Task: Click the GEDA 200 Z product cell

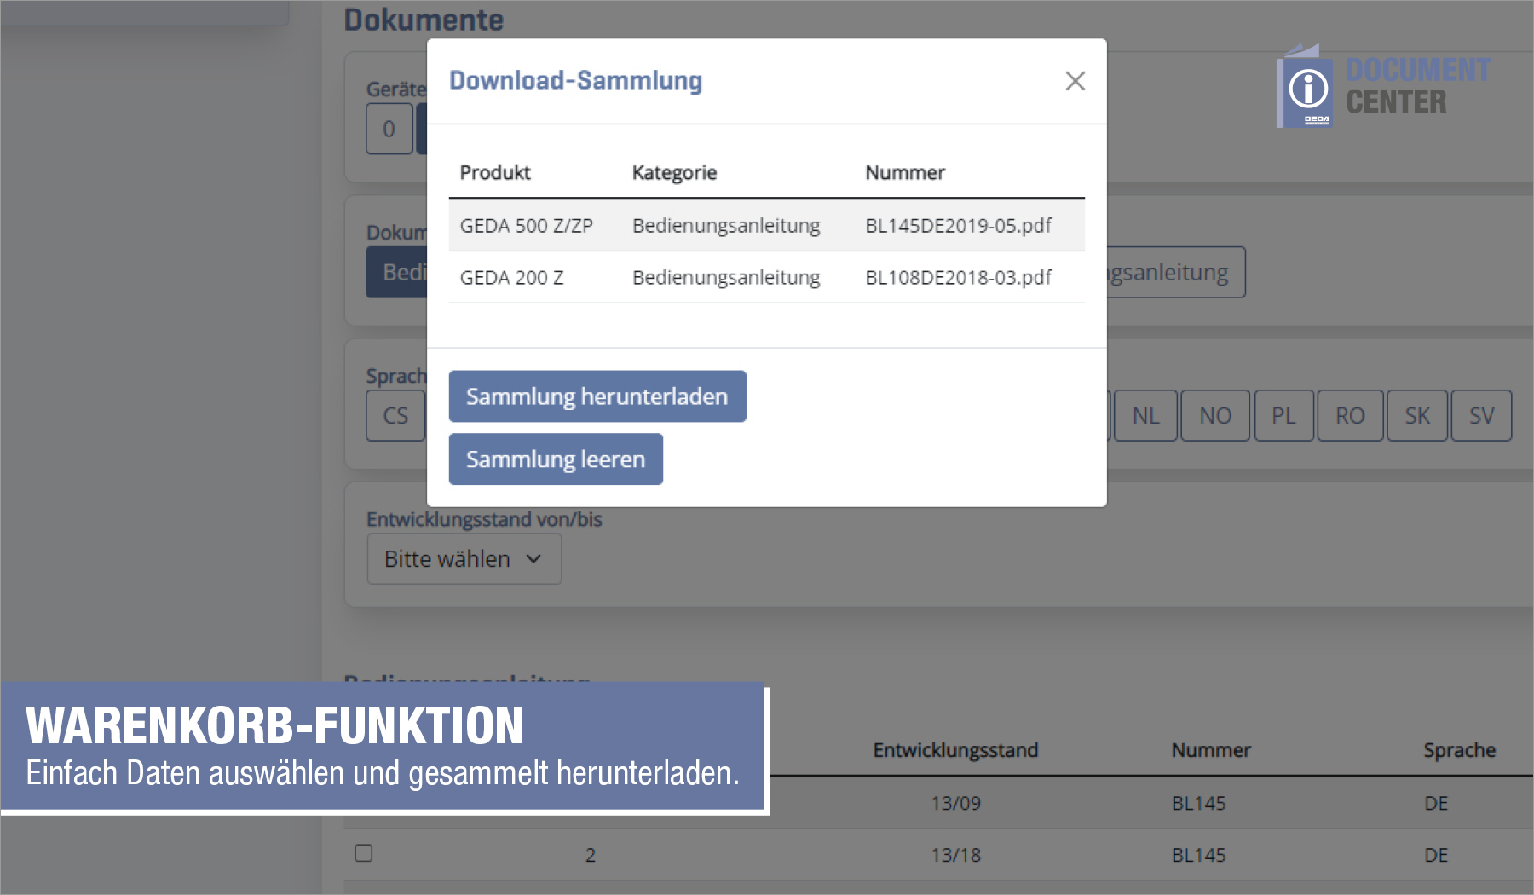Action: (x=511, y=278)
